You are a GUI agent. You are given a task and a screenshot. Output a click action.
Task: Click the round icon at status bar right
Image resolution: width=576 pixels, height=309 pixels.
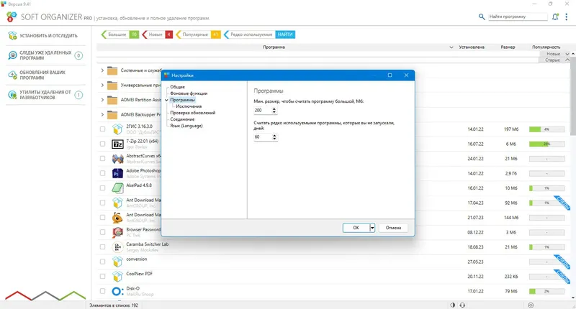click(x=531, y=305)
